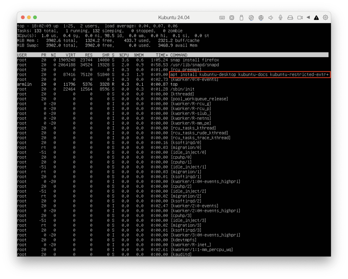Select the [kworker/1:1-mm_percpu_wq] row
348x279 pixels.
click(173, 249)
